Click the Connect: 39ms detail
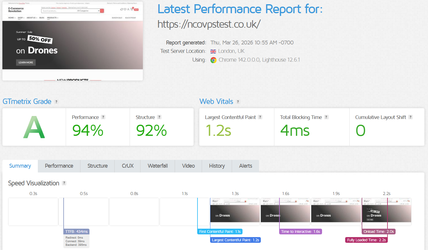 tap(75, 241)
